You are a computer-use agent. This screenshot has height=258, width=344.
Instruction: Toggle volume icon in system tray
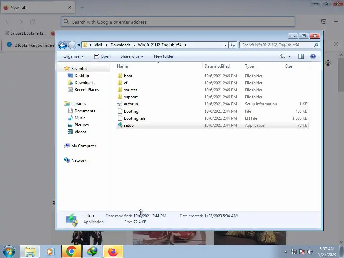tap(310, 252)
